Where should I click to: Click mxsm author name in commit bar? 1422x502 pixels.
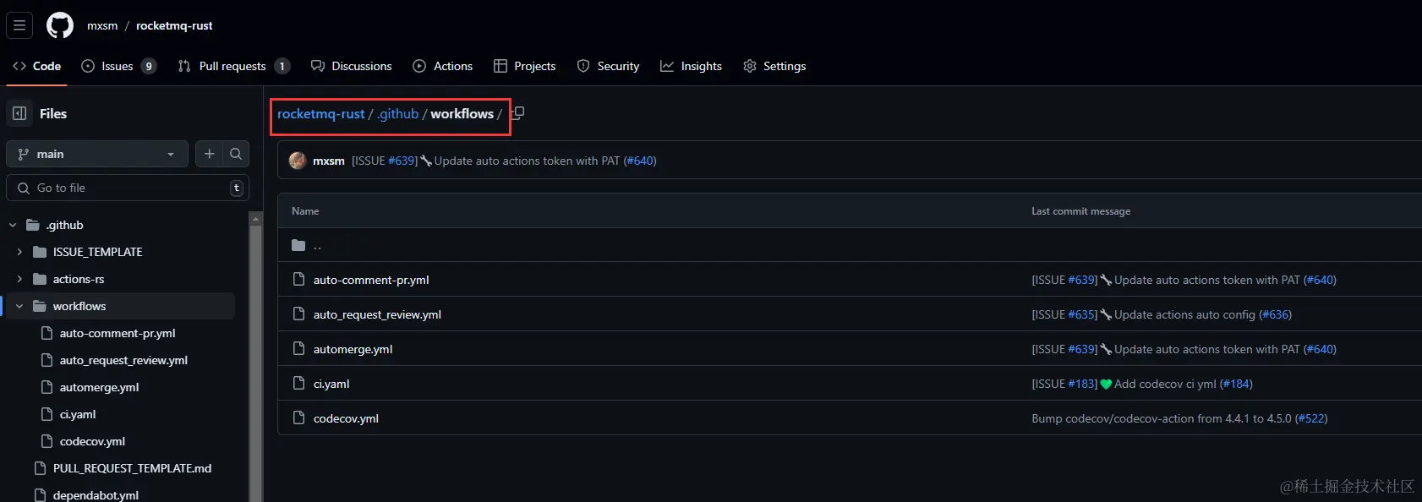329,161
